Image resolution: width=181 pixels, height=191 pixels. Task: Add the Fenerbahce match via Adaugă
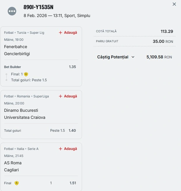click(x=70, y=33)
